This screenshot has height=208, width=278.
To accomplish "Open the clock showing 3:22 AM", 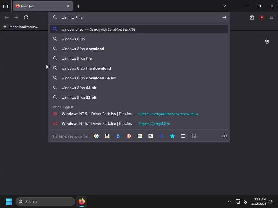I will 259,201.
